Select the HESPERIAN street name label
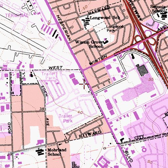Screen dimensions: 168x168 [x=64, y=28]
